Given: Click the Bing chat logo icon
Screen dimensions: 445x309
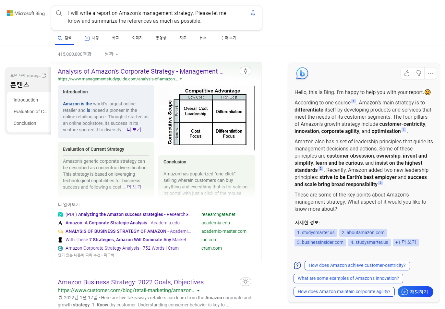Looking at the screenshot, I should pos(302,74).
